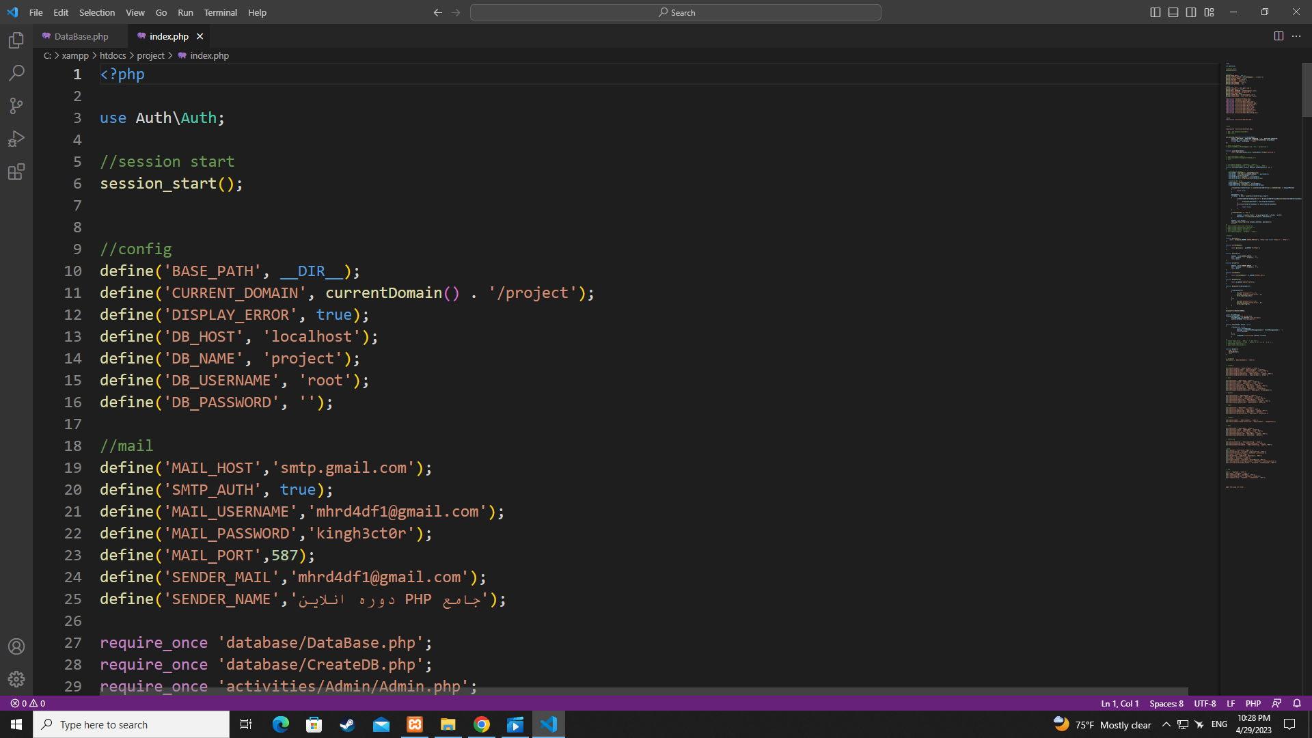The height and width of the screenshot is (738, 1312).
Task: Click the errors and warnings status indicator
Action: [28, 703]
